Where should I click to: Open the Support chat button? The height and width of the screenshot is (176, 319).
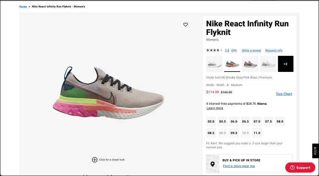[x=300, y=167]
